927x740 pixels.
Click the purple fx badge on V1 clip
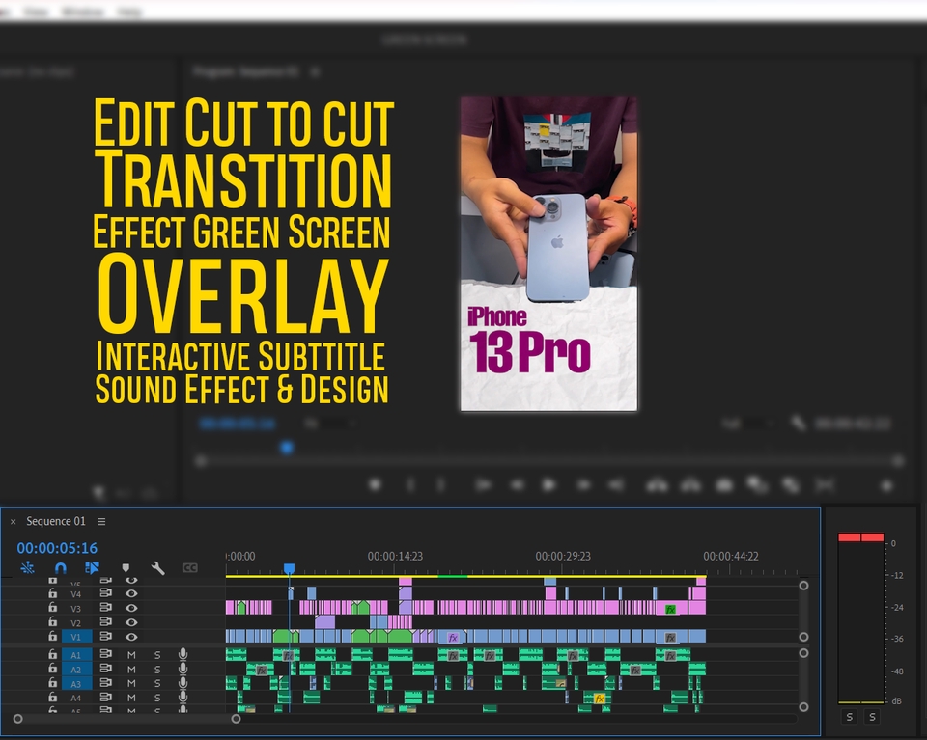pos(453,637)
